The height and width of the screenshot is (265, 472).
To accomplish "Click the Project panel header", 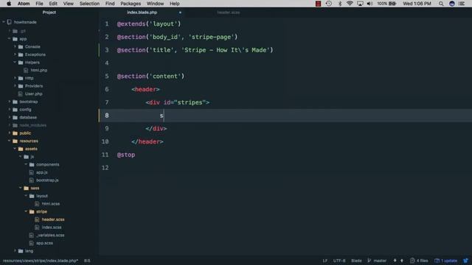I will coord(49,13).
